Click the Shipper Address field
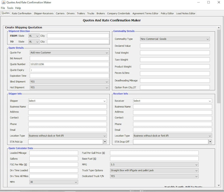Viewport: 224px width, 192px height. (x=68, y=112)
